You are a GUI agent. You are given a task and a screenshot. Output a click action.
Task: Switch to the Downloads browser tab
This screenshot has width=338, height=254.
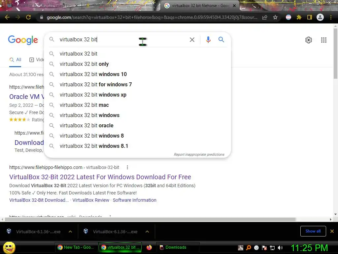(x=102, y=6)
